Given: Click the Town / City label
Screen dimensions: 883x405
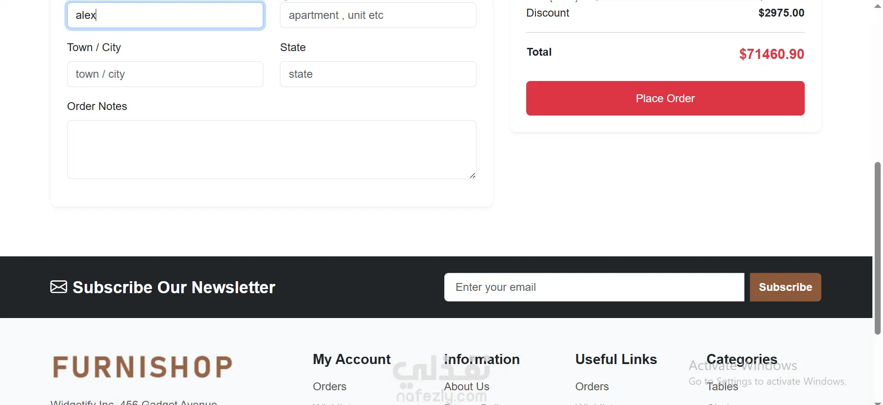Looking at the screenshot, I should (94, 47).
